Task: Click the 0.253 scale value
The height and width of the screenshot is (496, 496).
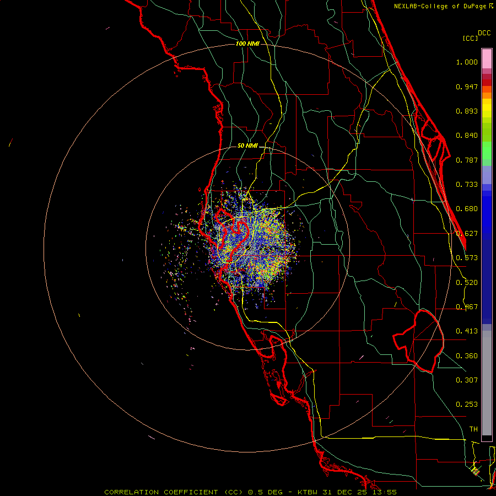Action: (467, 405)
